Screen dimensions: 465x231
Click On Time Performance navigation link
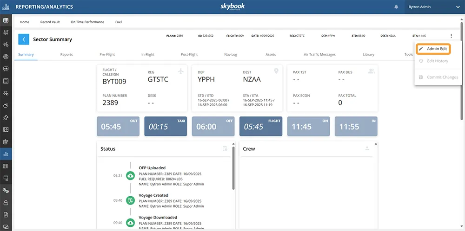[87, 22]
